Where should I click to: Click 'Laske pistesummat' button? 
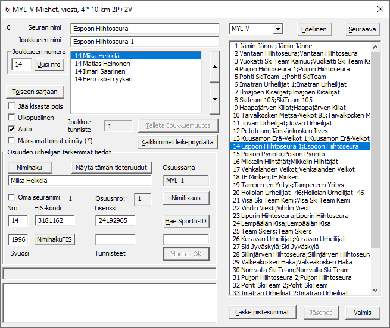coord(262,312)
